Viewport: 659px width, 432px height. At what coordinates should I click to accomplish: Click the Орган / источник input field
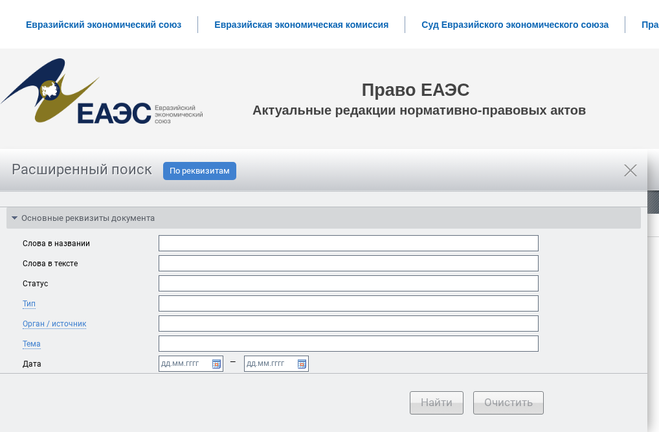point(348,323)
